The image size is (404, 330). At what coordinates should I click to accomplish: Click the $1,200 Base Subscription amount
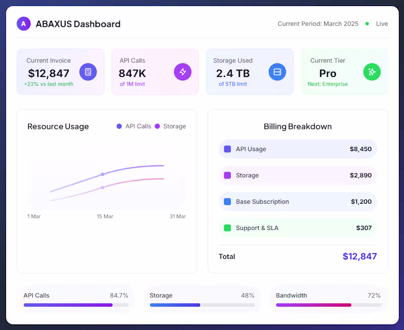(x=361, y=202)
